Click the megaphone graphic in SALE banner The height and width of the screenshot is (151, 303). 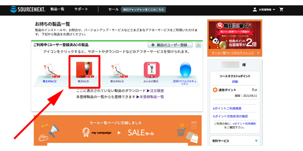[x=53, y=131]
